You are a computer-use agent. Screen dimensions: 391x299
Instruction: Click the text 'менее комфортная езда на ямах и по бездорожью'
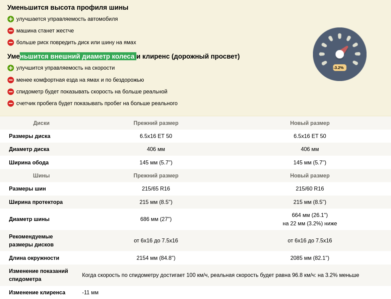click(x=80, y=80)
